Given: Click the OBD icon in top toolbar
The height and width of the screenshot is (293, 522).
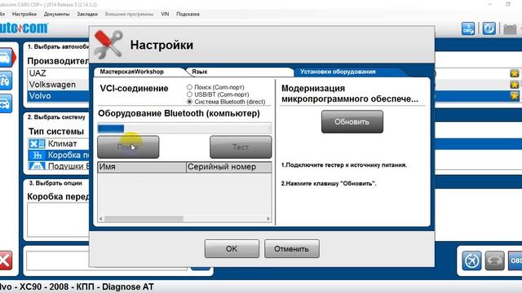Looking at the screenshot, I should (467, 28).
